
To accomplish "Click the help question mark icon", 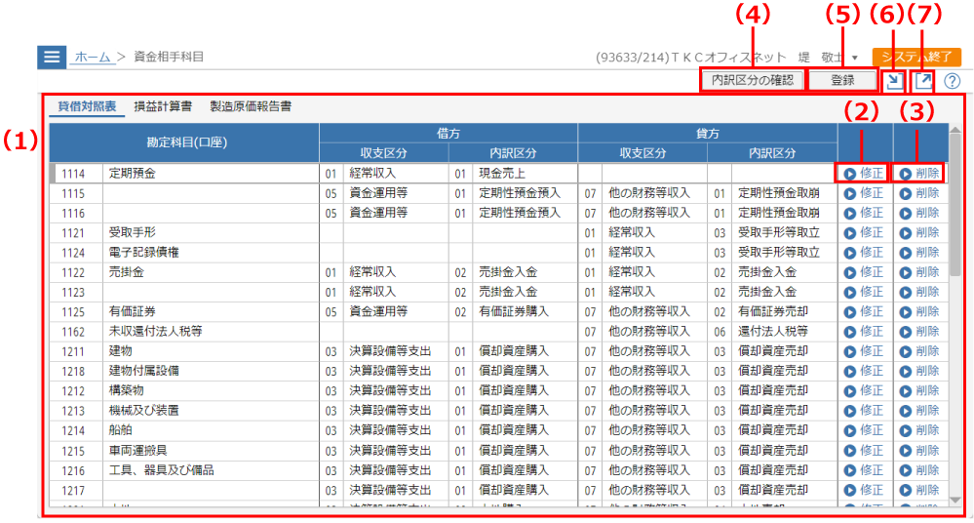I will click(952, 81).
